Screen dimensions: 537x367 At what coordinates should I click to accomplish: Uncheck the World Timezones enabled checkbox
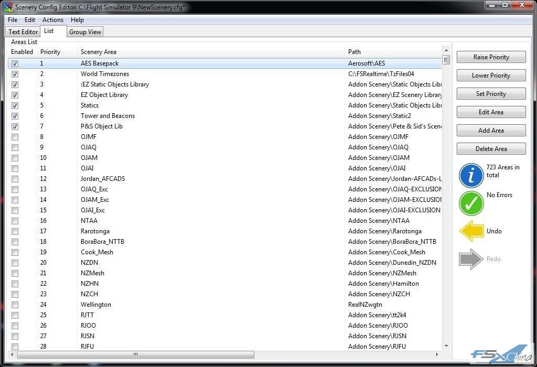[15, 74]
